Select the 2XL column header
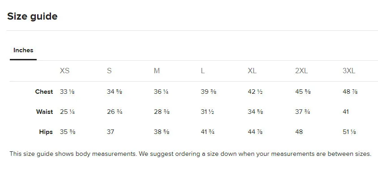 [x=302, y=71]
